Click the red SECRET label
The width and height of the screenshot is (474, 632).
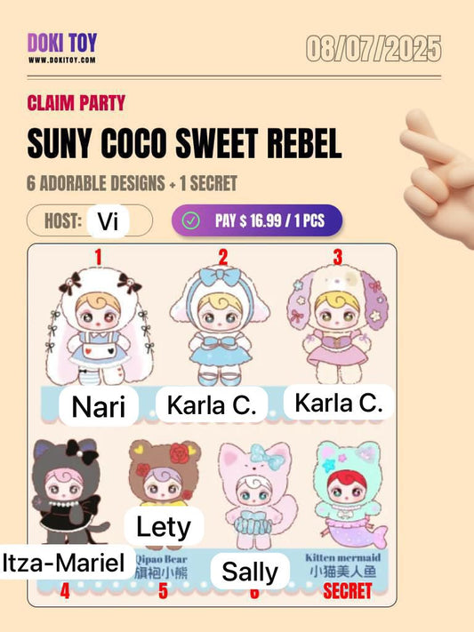point(348,591)
